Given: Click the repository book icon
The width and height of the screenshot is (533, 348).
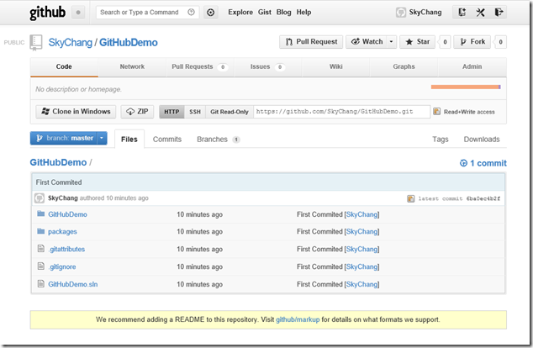Looking at the screenshot, I should click(35, 43).
